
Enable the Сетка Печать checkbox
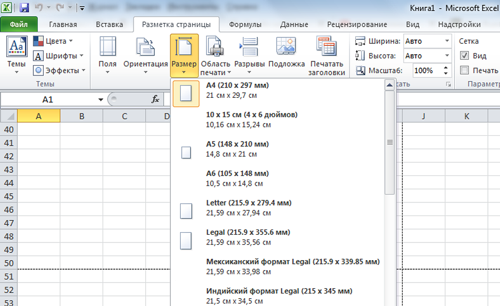pos(465,70)
